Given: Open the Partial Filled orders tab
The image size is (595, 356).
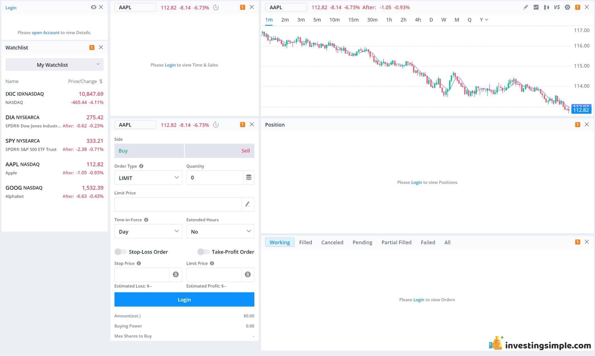Looking at the screenshot, I should (396, 242).
